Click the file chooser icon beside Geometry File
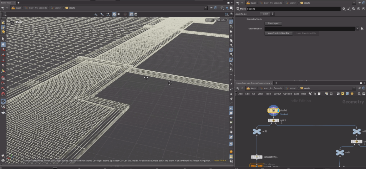The image size is (366, 169). tap(362, 28)
